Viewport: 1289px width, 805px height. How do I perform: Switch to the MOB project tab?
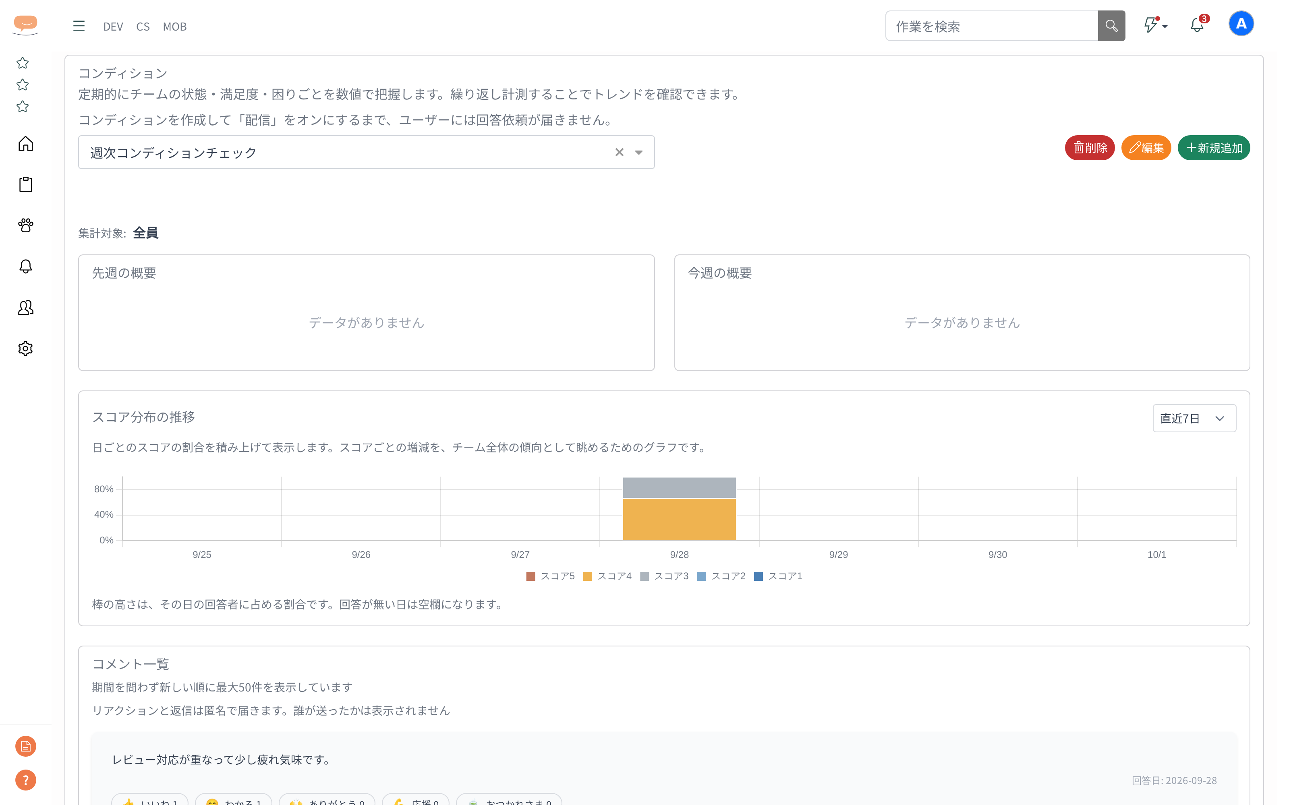pyautogui.click(x=175, y=27)
